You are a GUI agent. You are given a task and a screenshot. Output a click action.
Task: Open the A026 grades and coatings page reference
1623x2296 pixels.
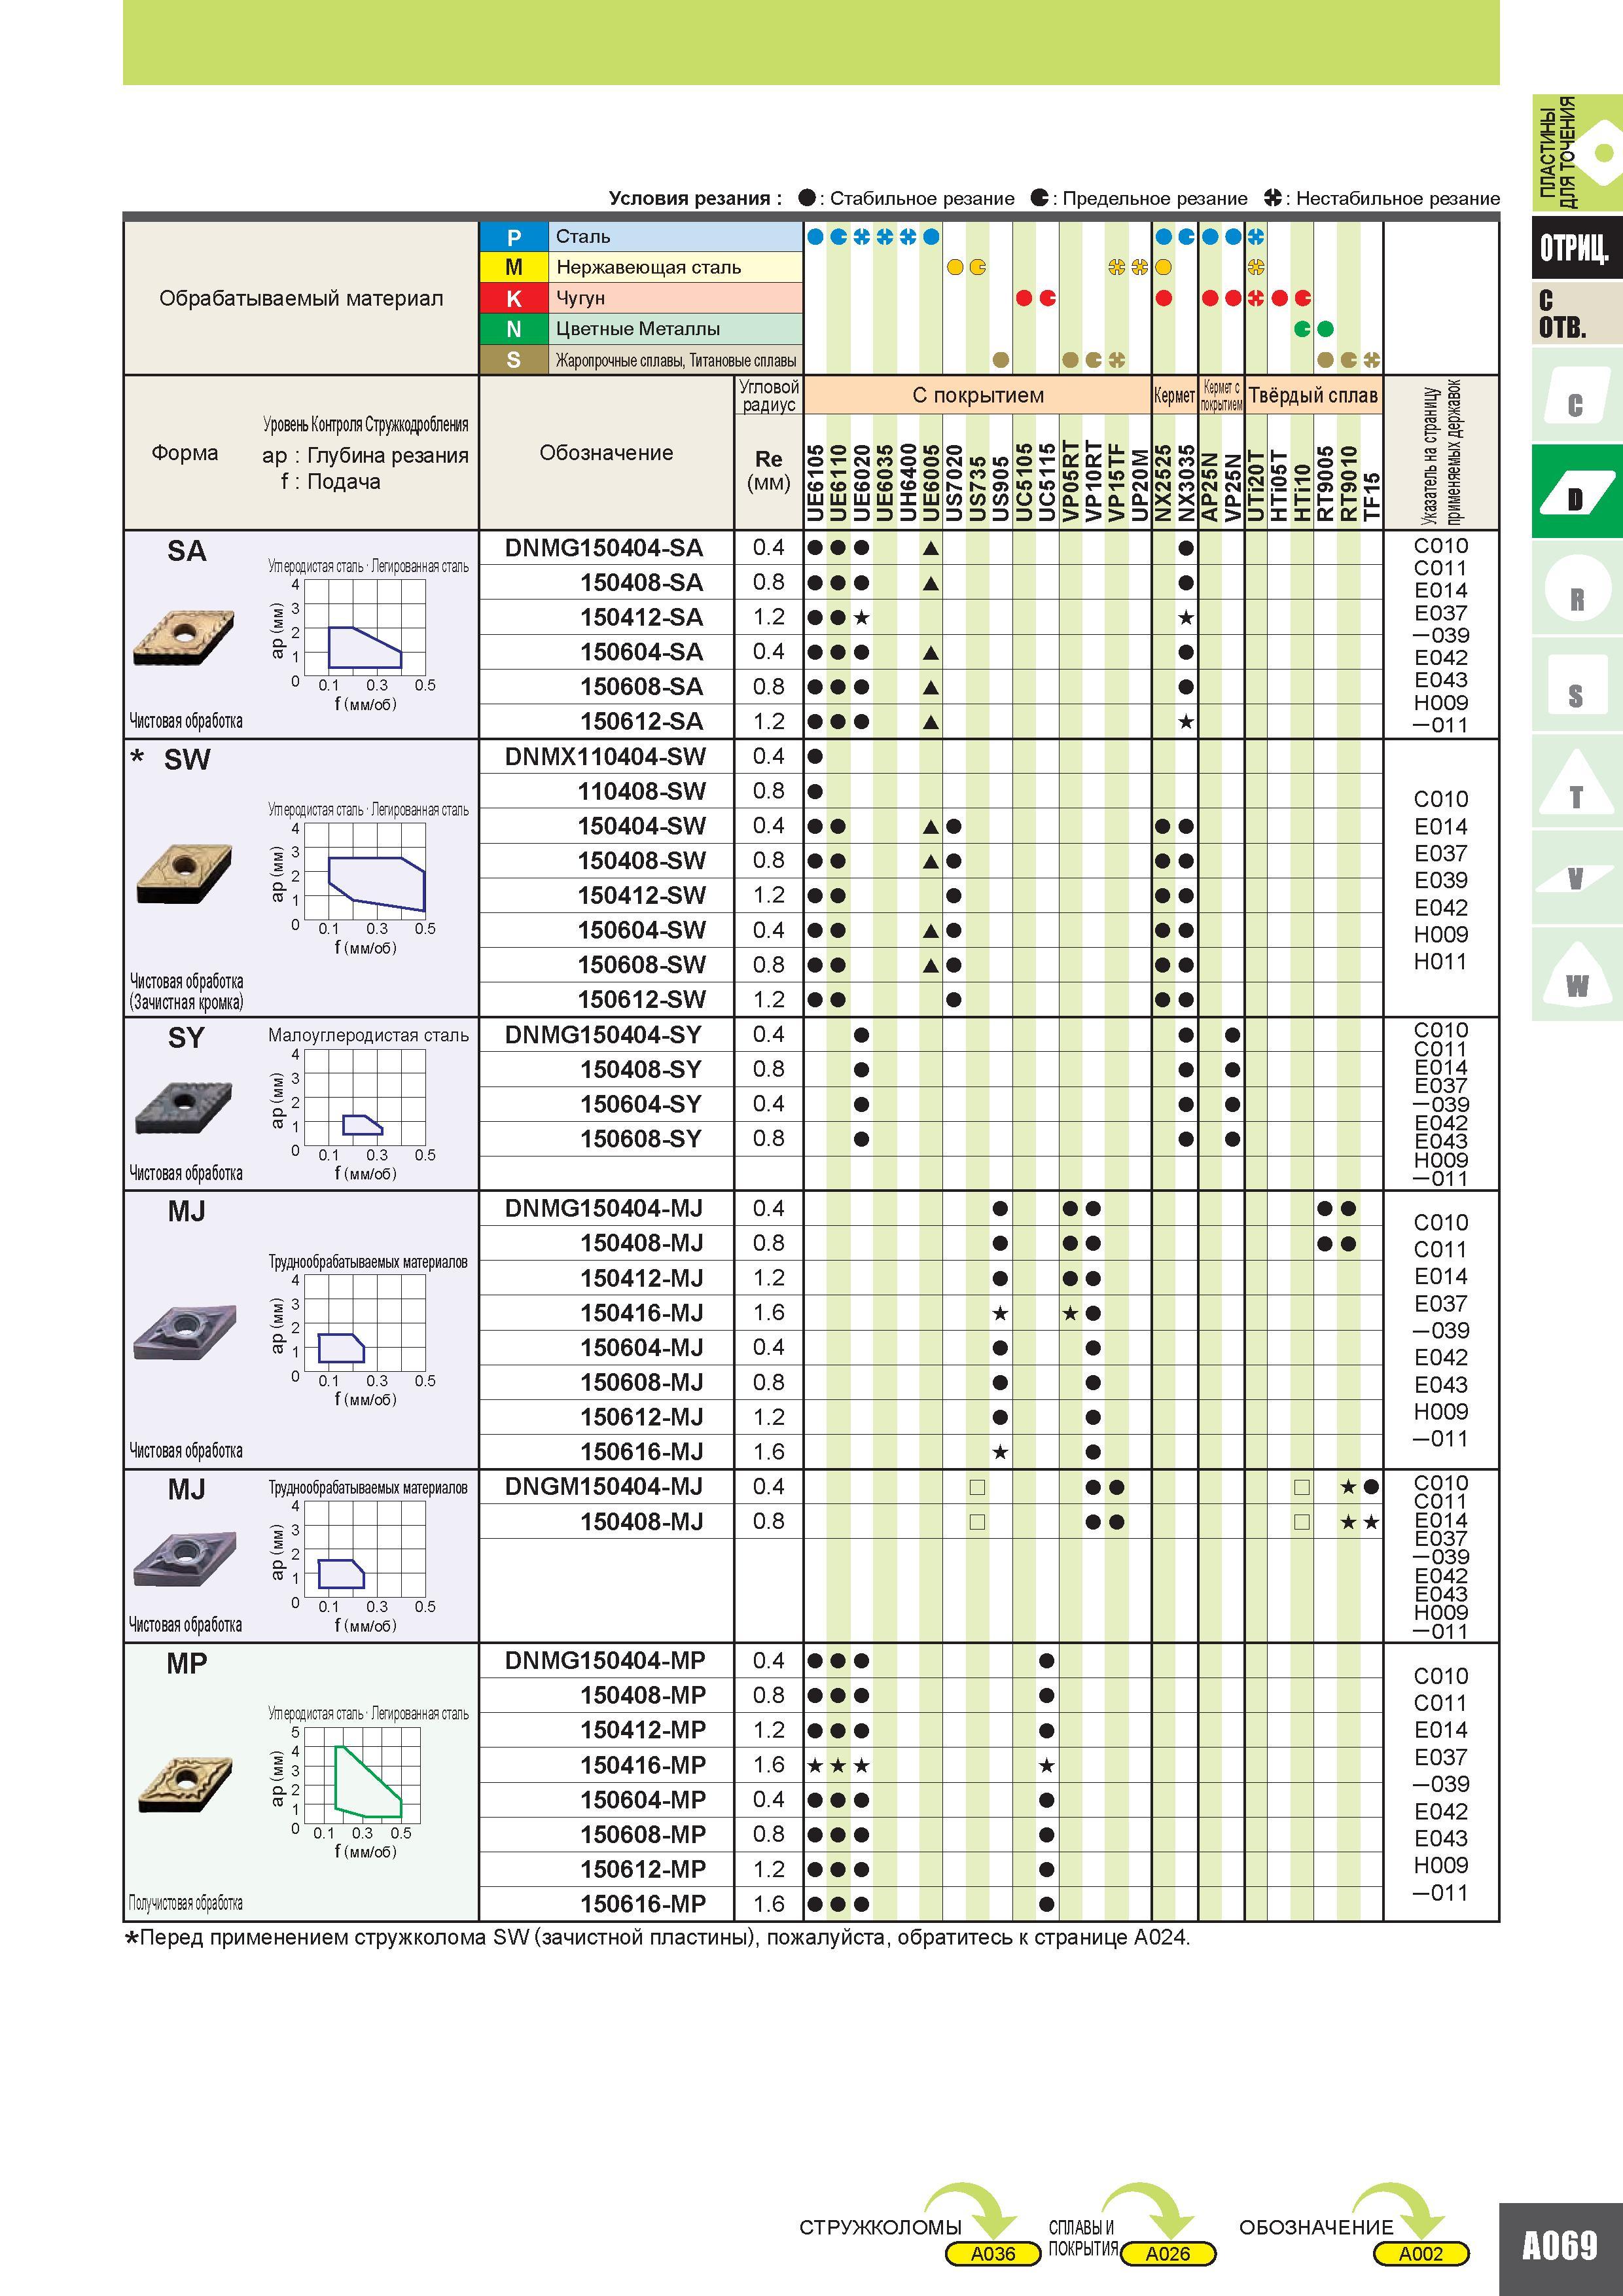click(1168, 2254)
